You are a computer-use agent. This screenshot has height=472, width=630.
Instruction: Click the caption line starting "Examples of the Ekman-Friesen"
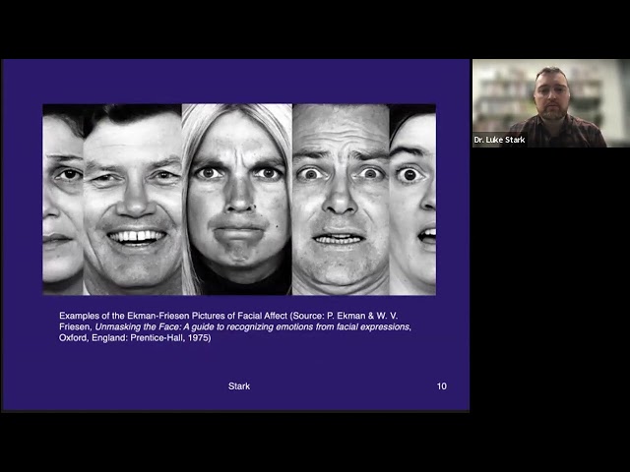click(228, 316)
